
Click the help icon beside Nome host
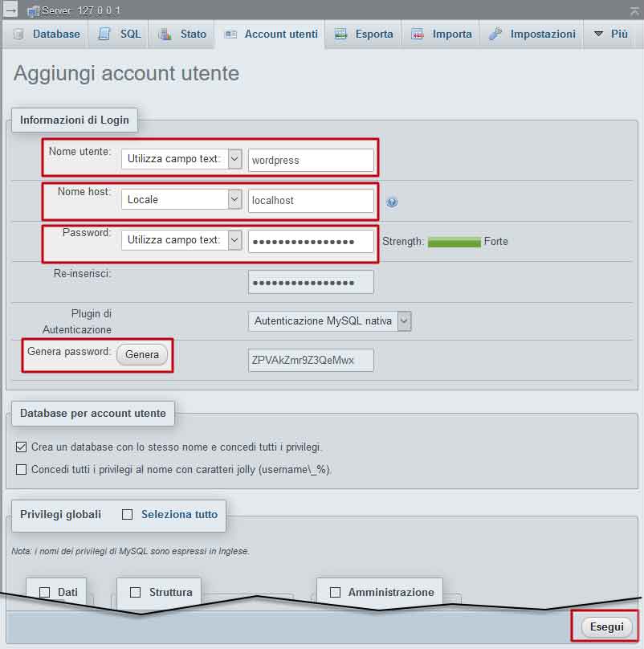[x=392, y=202]
